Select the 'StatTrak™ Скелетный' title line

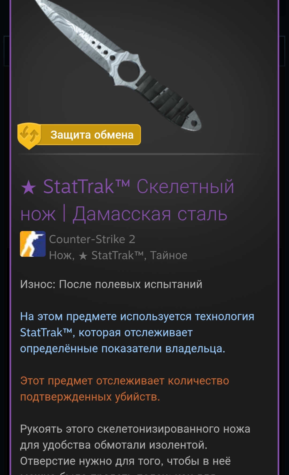(x=139, y=187)
